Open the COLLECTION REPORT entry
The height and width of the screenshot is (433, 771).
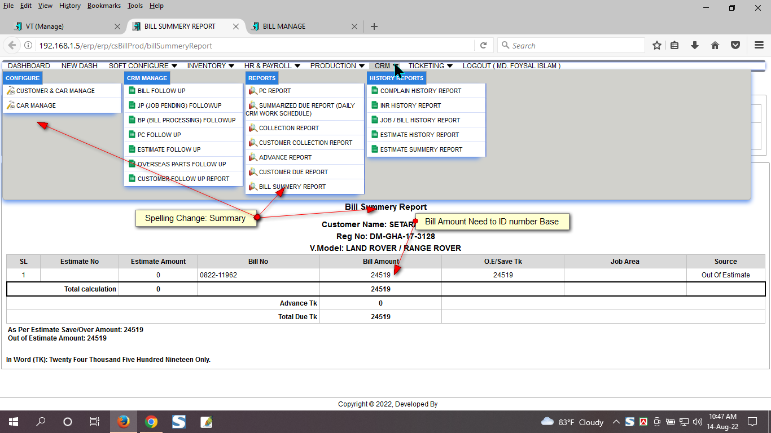pyautogui.click(x=305, y=128)
